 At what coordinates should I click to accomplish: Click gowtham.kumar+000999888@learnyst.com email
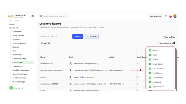coord(90,70)
